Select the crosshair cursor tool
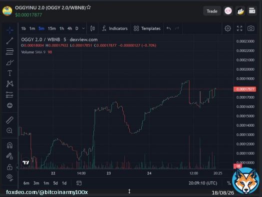Image resolution: width=262 pixels, height=197 pixels. [10, 30]
